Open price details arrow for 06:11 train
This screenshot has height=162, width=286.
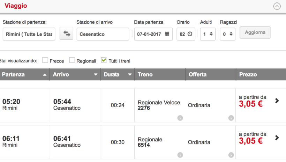pos(277,138)
